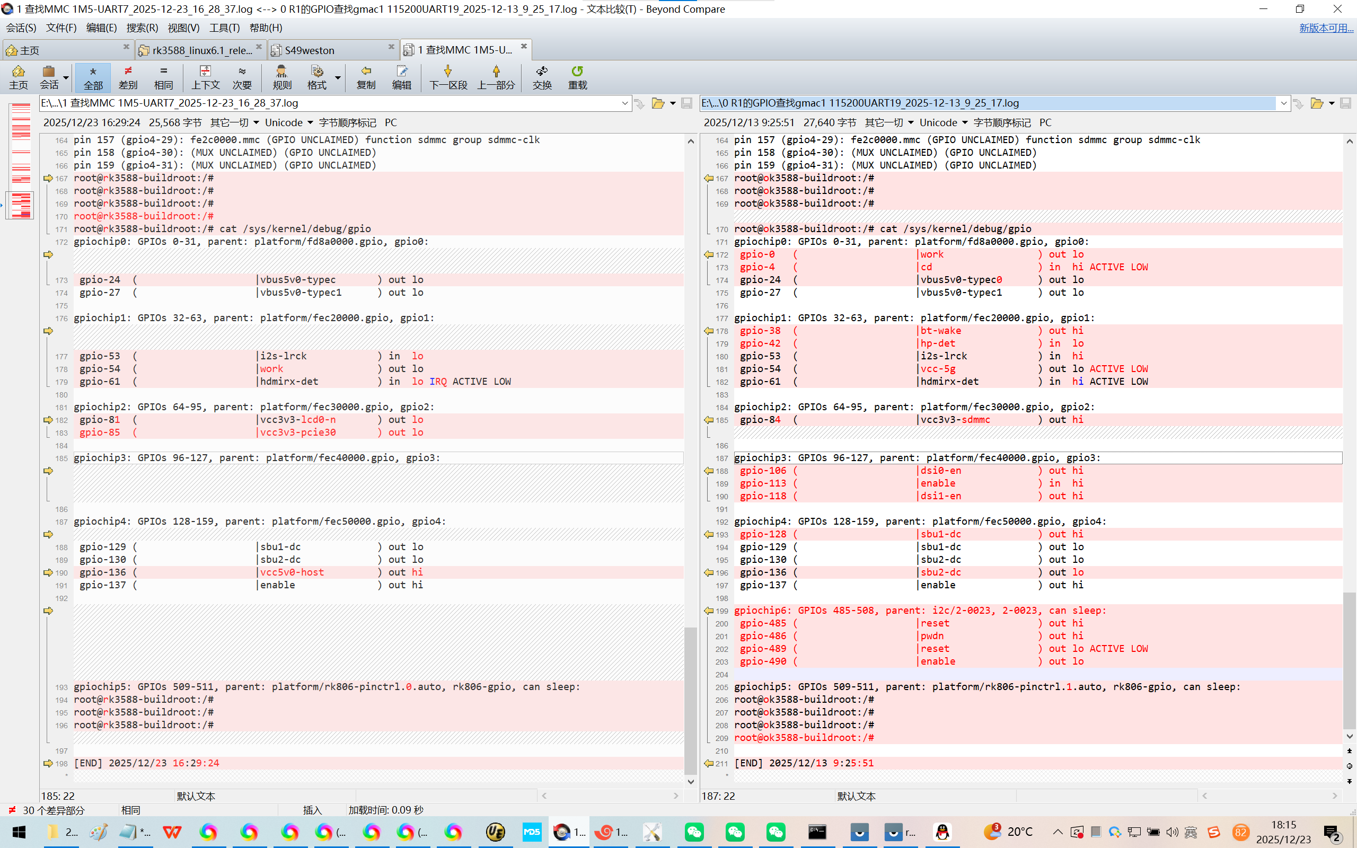1357x848 pixels.
Task: Open left pane Unicode encoding dropdown
Action: pyautogui.click(x=289, y=122)
